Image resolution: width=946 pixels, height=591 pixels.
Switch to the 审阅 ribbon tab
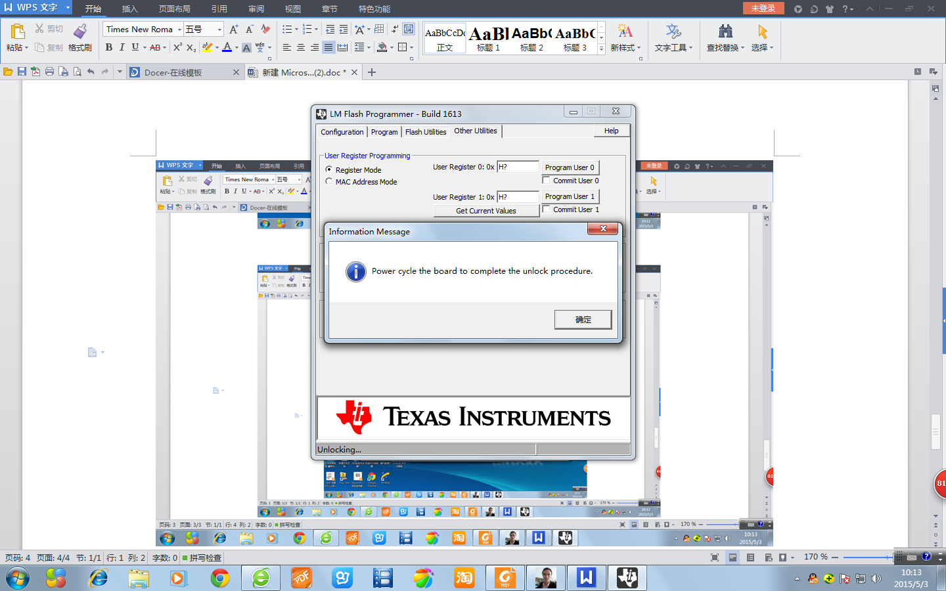(256, 9)
